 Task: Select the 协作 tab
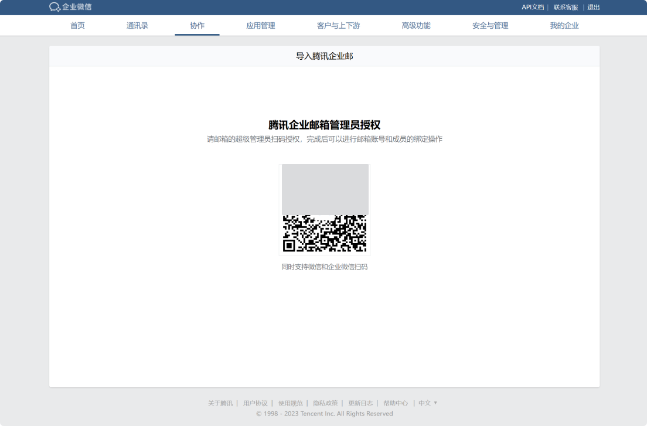pyautogui.click(x=197, y=26)
